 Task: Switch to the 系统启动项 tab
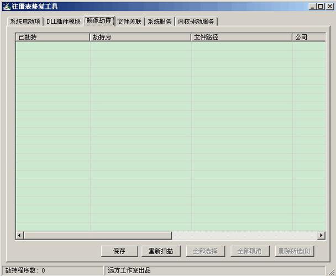pos(25,22)
